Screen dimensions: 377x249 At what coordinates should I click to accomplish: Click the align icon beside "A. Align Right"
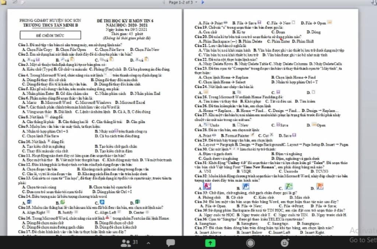48,212
